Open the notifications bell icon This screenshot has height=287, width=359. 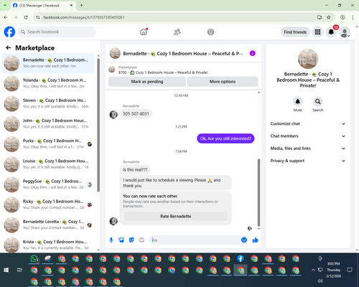click(331, 32)
